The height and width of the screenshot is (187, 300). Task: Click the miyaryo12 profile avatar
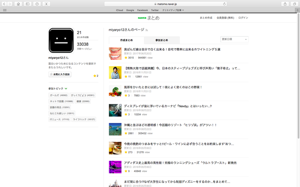coord(61,40)
